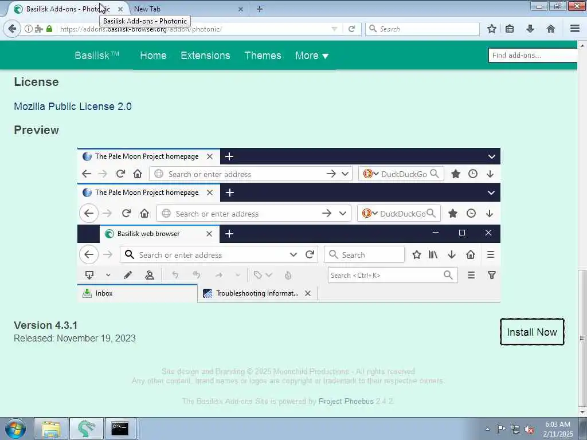
Task: Open site identity info icon
Action: (29, 29)
